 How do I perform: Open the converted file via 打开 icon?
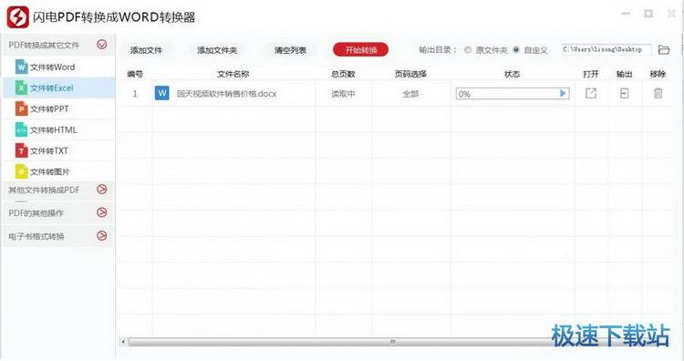coord(591,93)
